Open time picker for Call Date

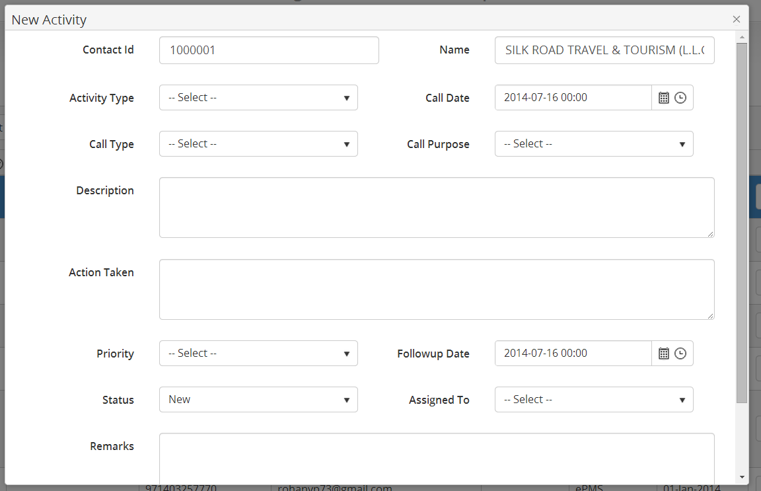click(680, 98)
